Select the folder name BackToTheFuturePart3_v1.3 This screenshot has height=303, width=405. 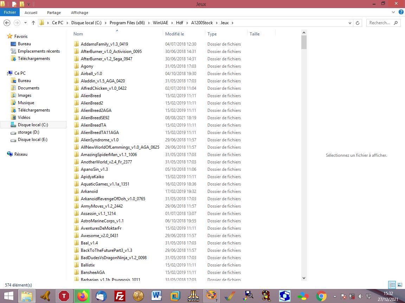click(107, 250)
